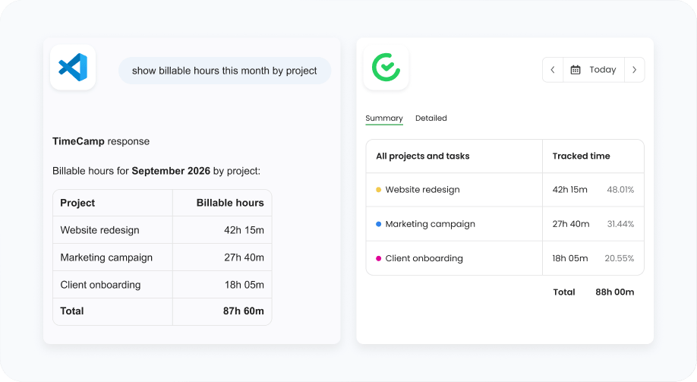Click the 48.01% percentage value
Viewport: 697px width, 382px height.
click(x=620, y=189)
